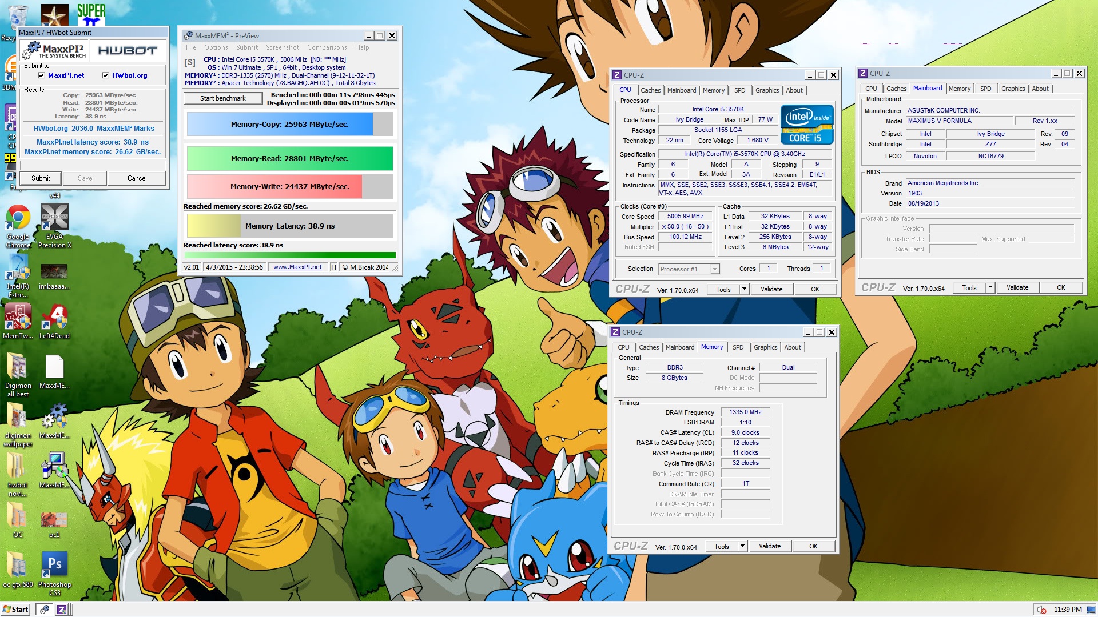1098x617 pixels.
Task: Switch to Caches tab in CPU-Z CPU window
Action: (x=650, y=90)
